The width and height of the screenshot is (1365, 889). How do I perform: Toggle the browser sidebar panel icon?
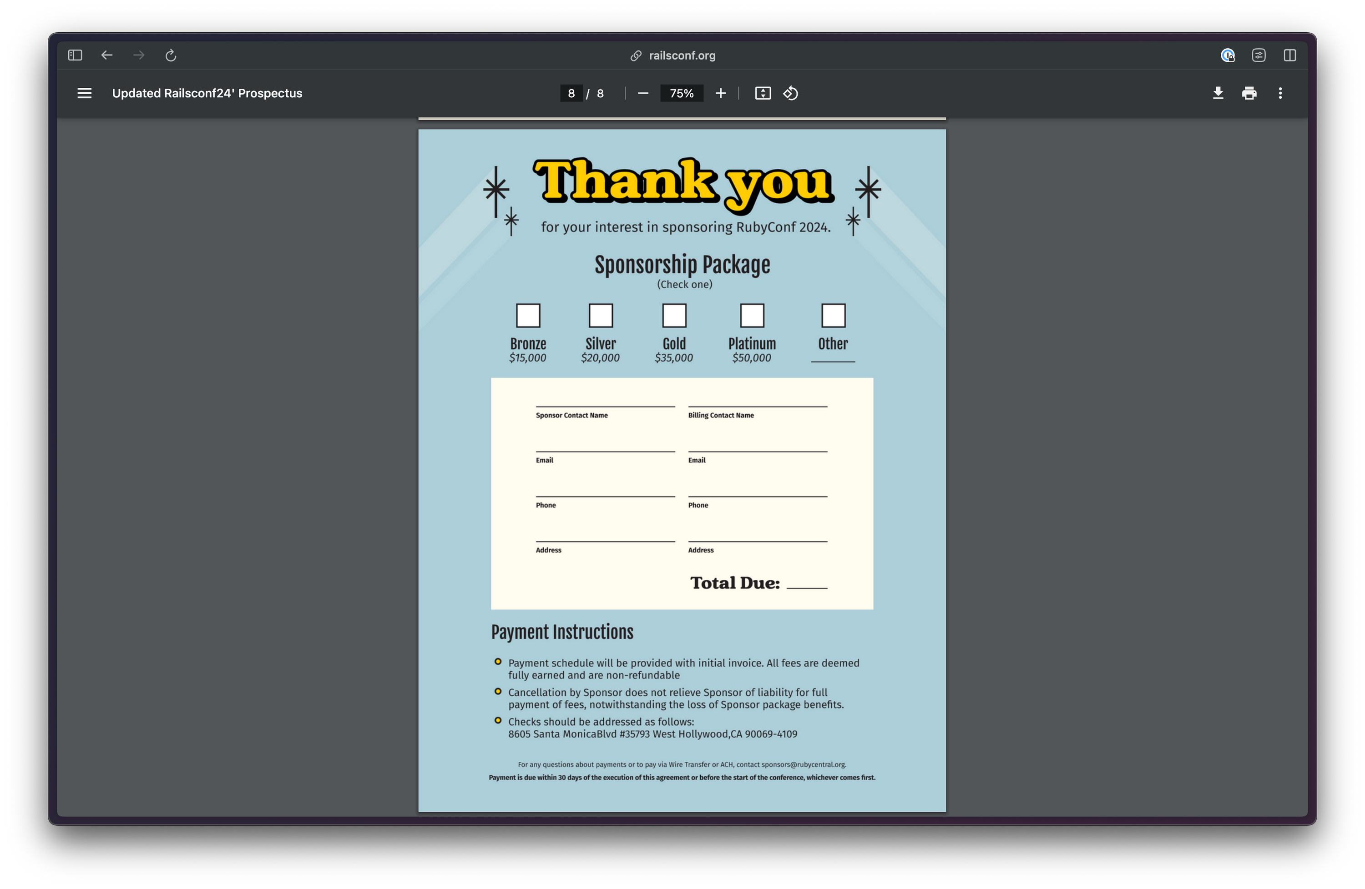(x=75, y=55)
